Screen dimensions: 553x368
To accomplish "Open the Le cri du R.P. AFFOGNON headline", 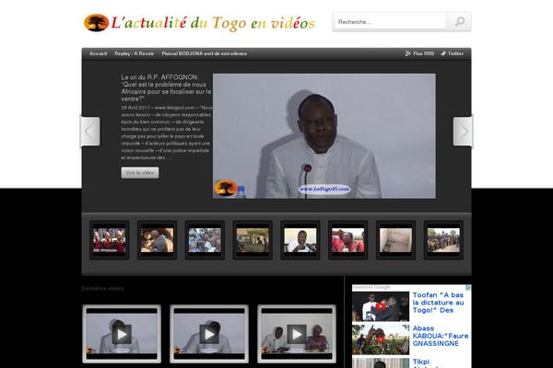I will coord(166,88).
